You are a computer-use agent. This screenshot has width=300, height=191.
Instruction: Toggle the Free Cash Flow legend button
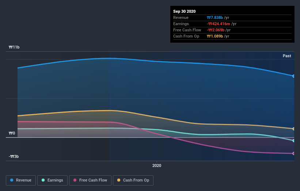click(90, 180)
